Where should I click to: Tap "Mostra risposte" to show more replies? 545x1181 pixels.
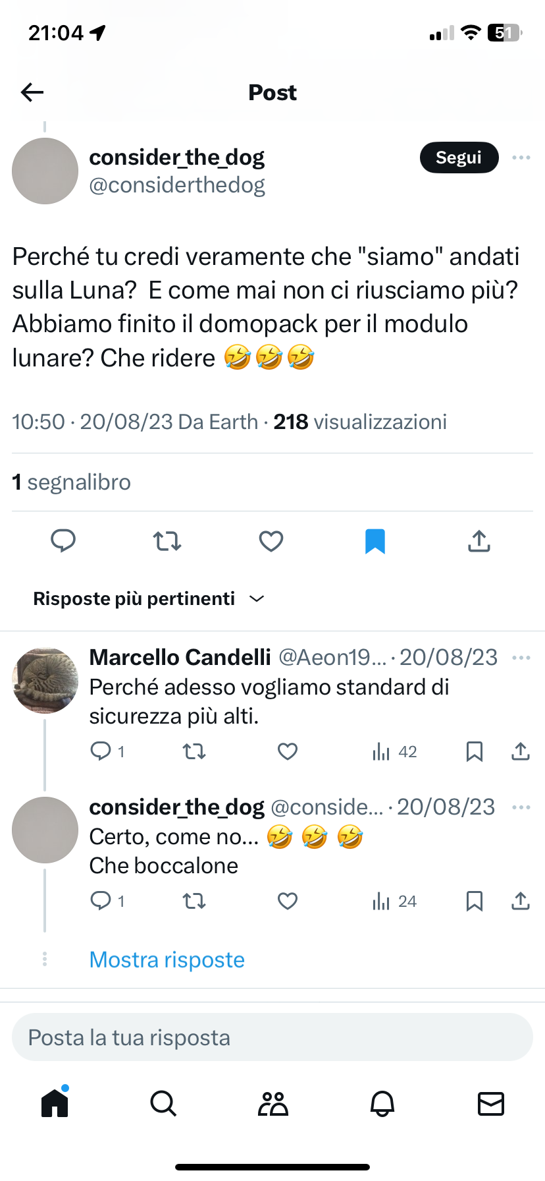(167, 960)
